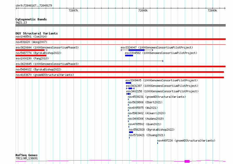Screen dimensions: 233x164
Task: Click the red nsv1048501 variant bar
Action: point(120,39)
